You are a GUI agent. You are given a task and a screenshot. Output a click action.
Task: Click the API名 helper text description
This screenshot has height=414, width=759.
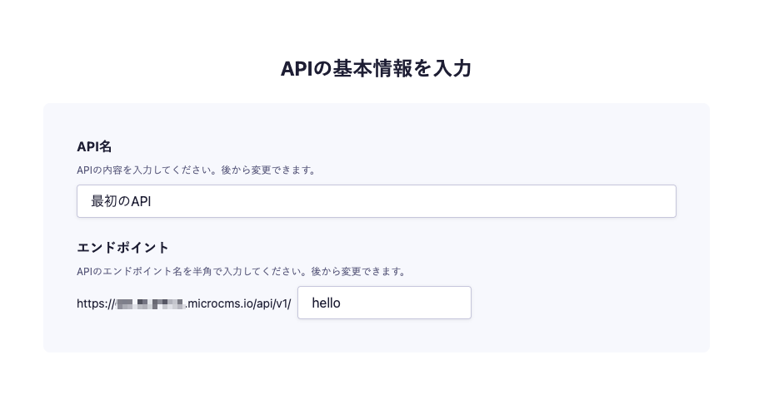point(196,170)
